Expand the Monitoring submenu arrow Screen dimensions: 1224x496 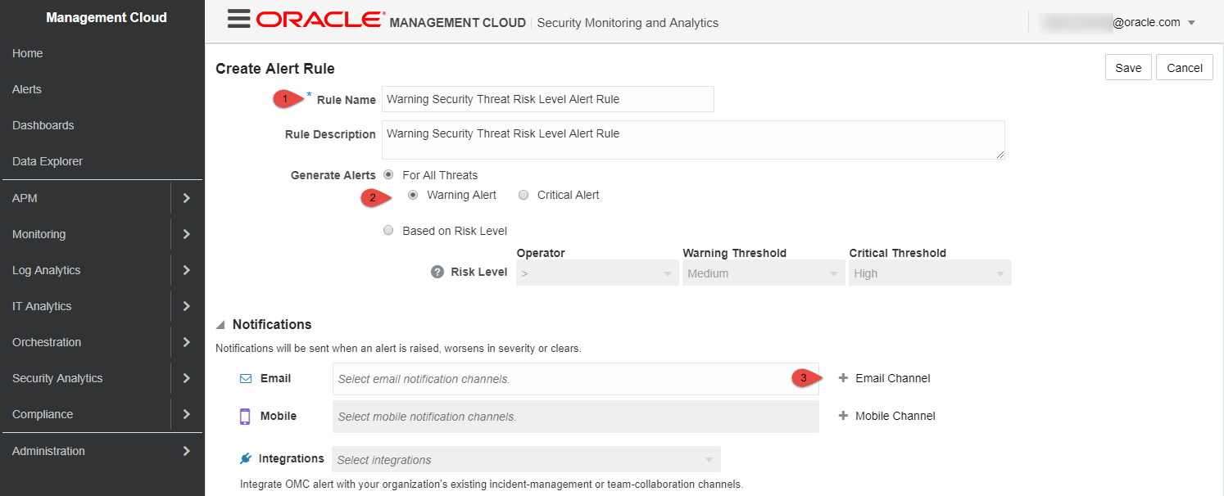pos(187,234)
